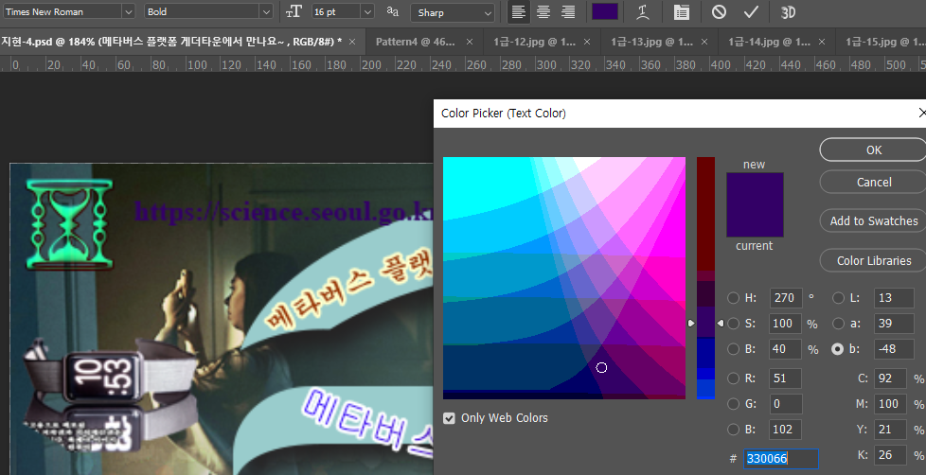926x475 pixels.
Task: Select the B blue radio button
Action: (x=733, y=430)
